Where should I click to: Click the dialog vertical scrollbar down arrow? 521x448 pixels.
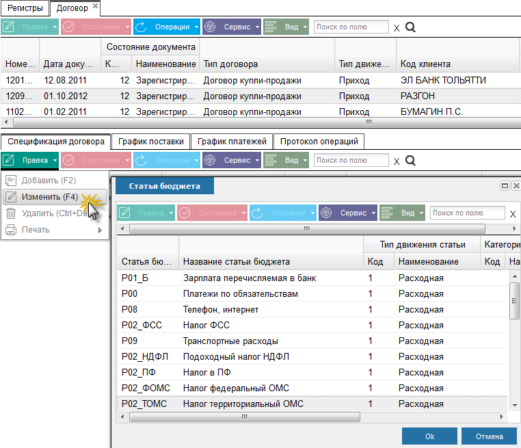[x=515, y=405]
